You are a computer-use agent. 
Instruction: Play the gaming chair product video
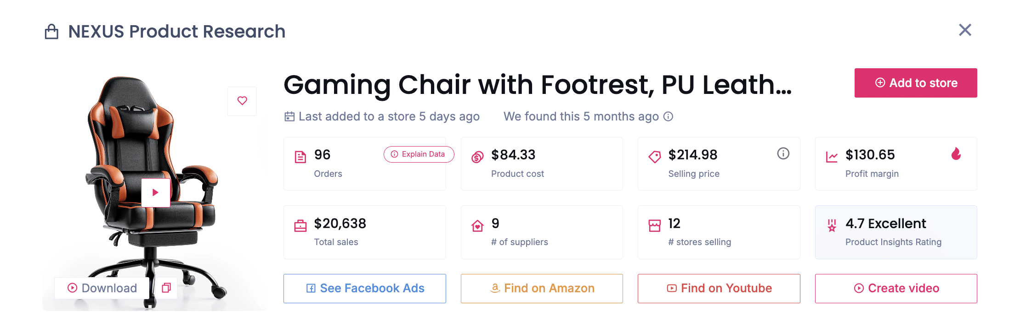pos(155,192)
